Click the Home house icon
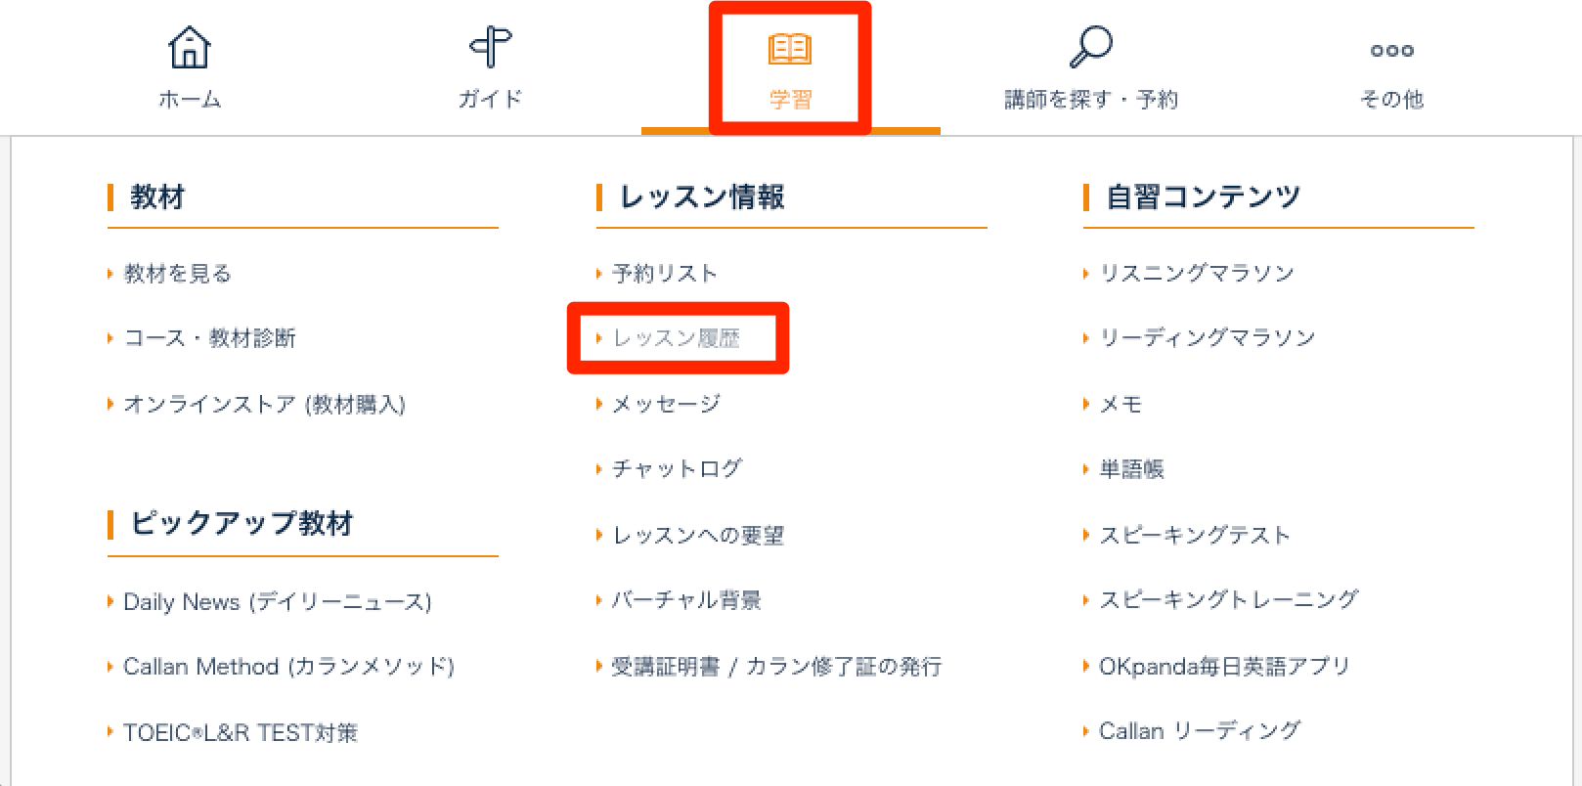The height and width of the screenshot is (786, 1582). pos(190,47)
